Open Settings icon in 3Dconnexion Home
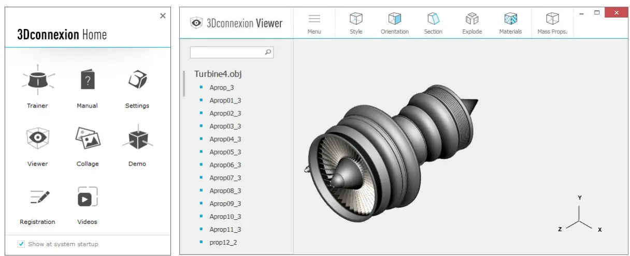This screenshot has height=256, width=630. [137, 80]
